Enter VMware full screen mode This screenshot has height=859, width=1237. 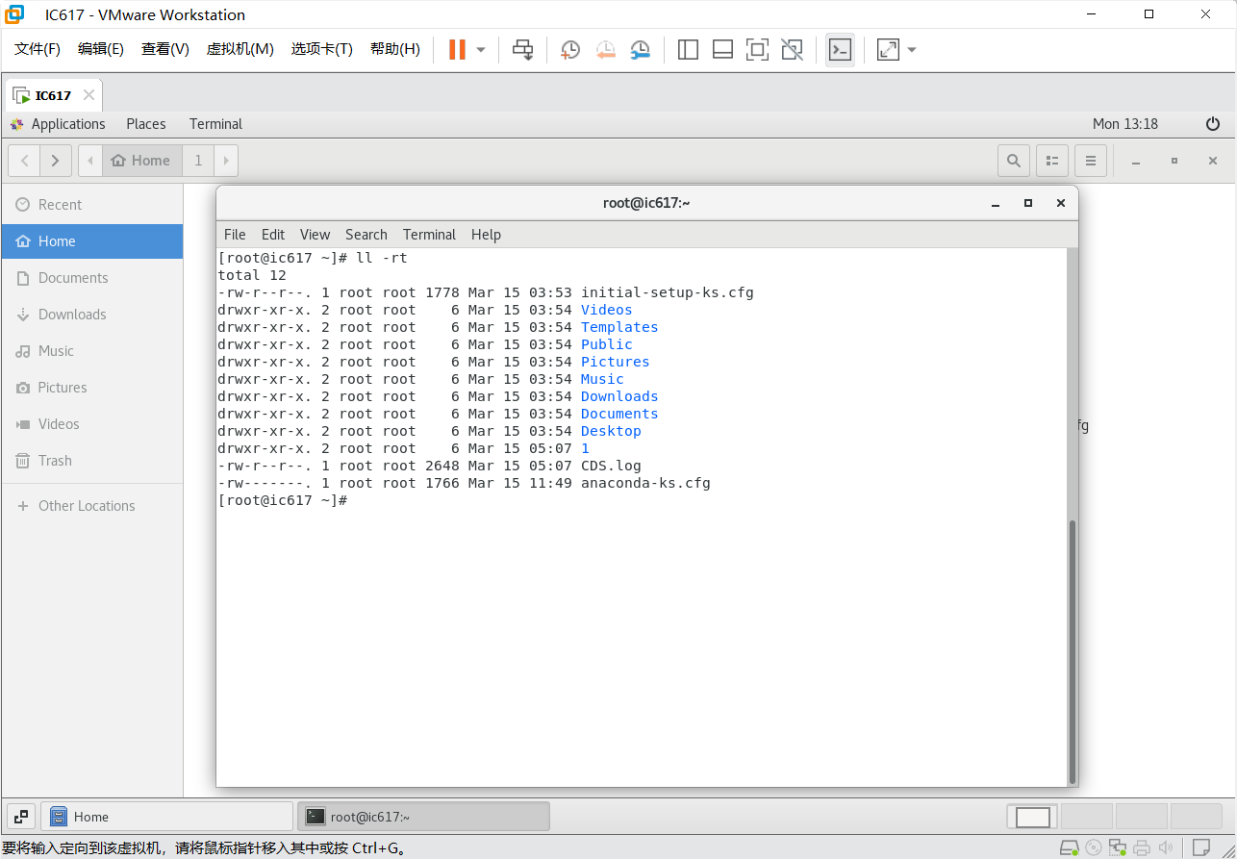[757, 50]
